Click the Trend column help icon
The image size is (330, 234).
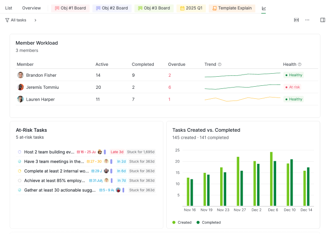(220, 65)
